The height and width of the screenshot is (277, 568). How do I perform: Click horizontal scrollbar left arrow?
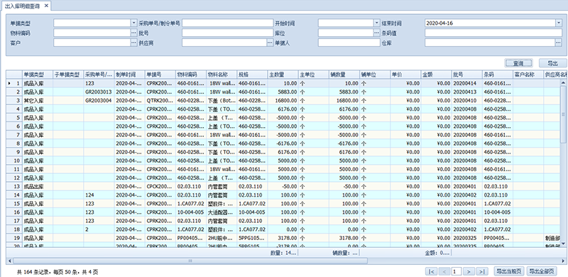click(9, 261)
